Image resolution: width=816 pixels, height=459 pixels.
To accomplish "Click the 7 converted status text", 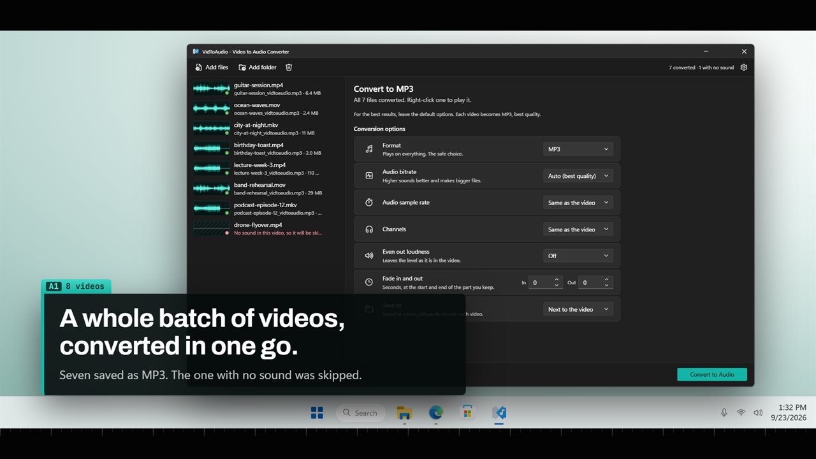I will point(701,68).
